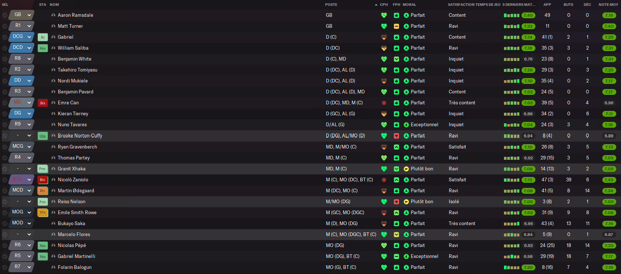This screenshot has height=274, width=621.
Task: Open Gabriel Martinelli's player profile
Action: [x=76, y=256]
